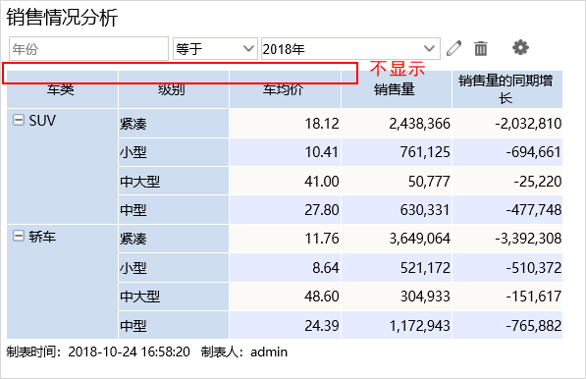Click SUV 紧凑 sales cell 2,438,366

397,124
